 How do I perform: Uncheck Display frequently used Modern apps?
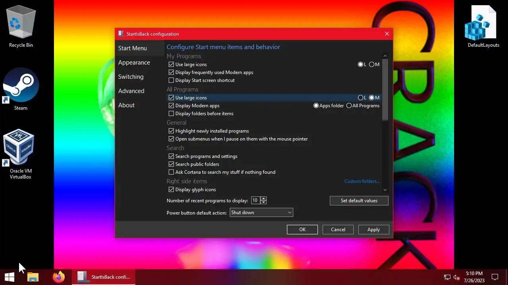pos(171,72)
